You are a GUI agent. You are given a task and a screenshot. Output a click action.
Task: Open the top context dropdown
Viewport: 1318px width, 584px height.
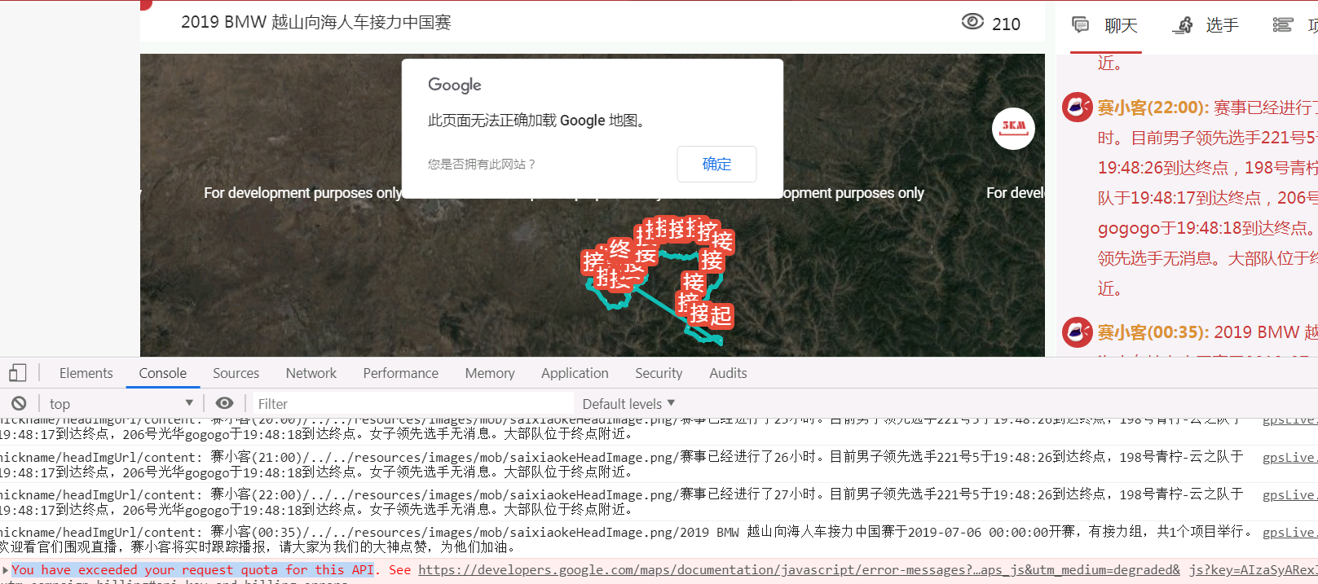click(121, 403)
